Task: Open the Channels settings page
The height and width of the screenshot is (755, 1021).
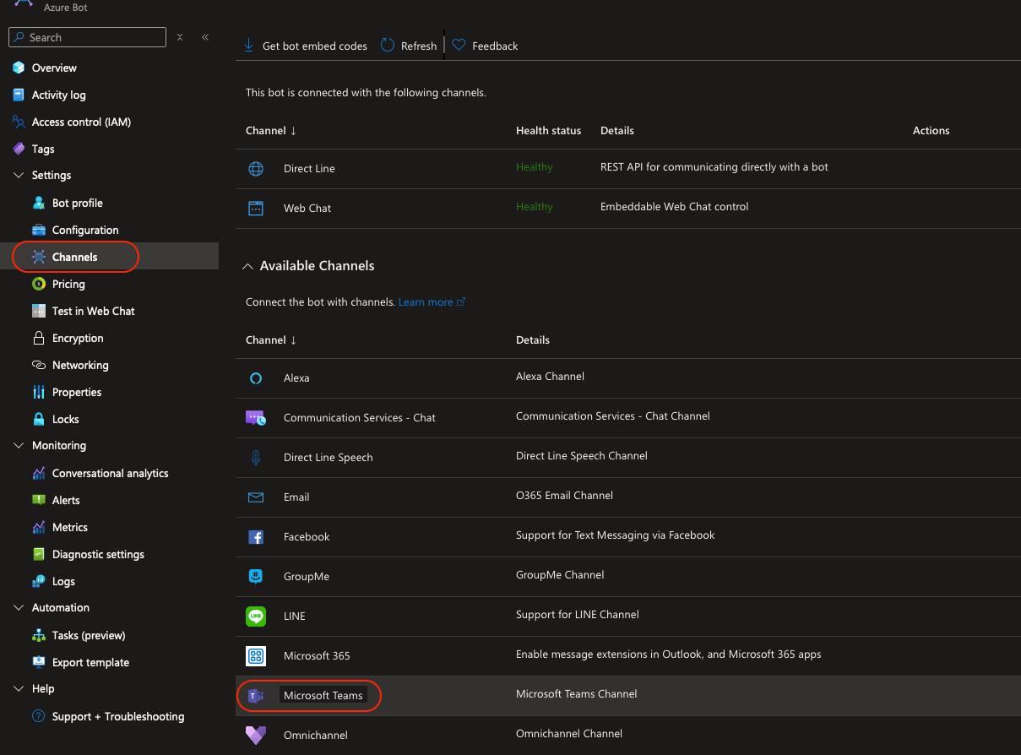Action: click(x=74, y=257)
